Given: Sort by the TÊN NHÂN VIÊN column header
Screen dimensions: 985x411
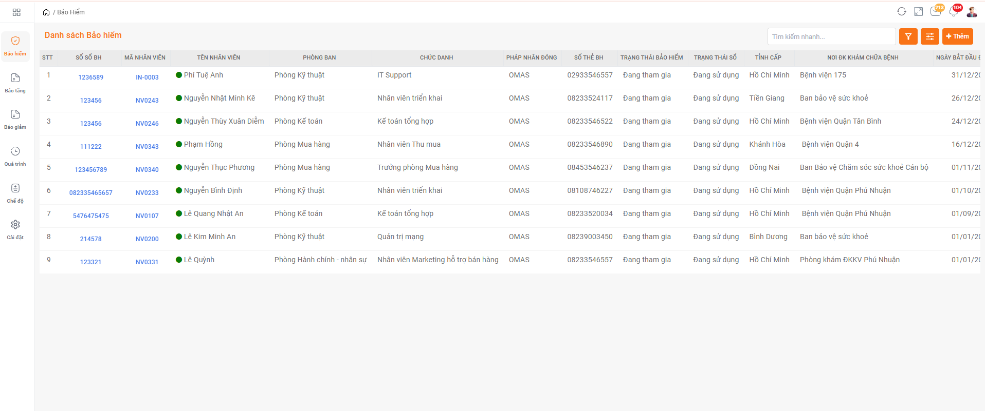Looking at the screenshot, I should click(x=218, y=57).
